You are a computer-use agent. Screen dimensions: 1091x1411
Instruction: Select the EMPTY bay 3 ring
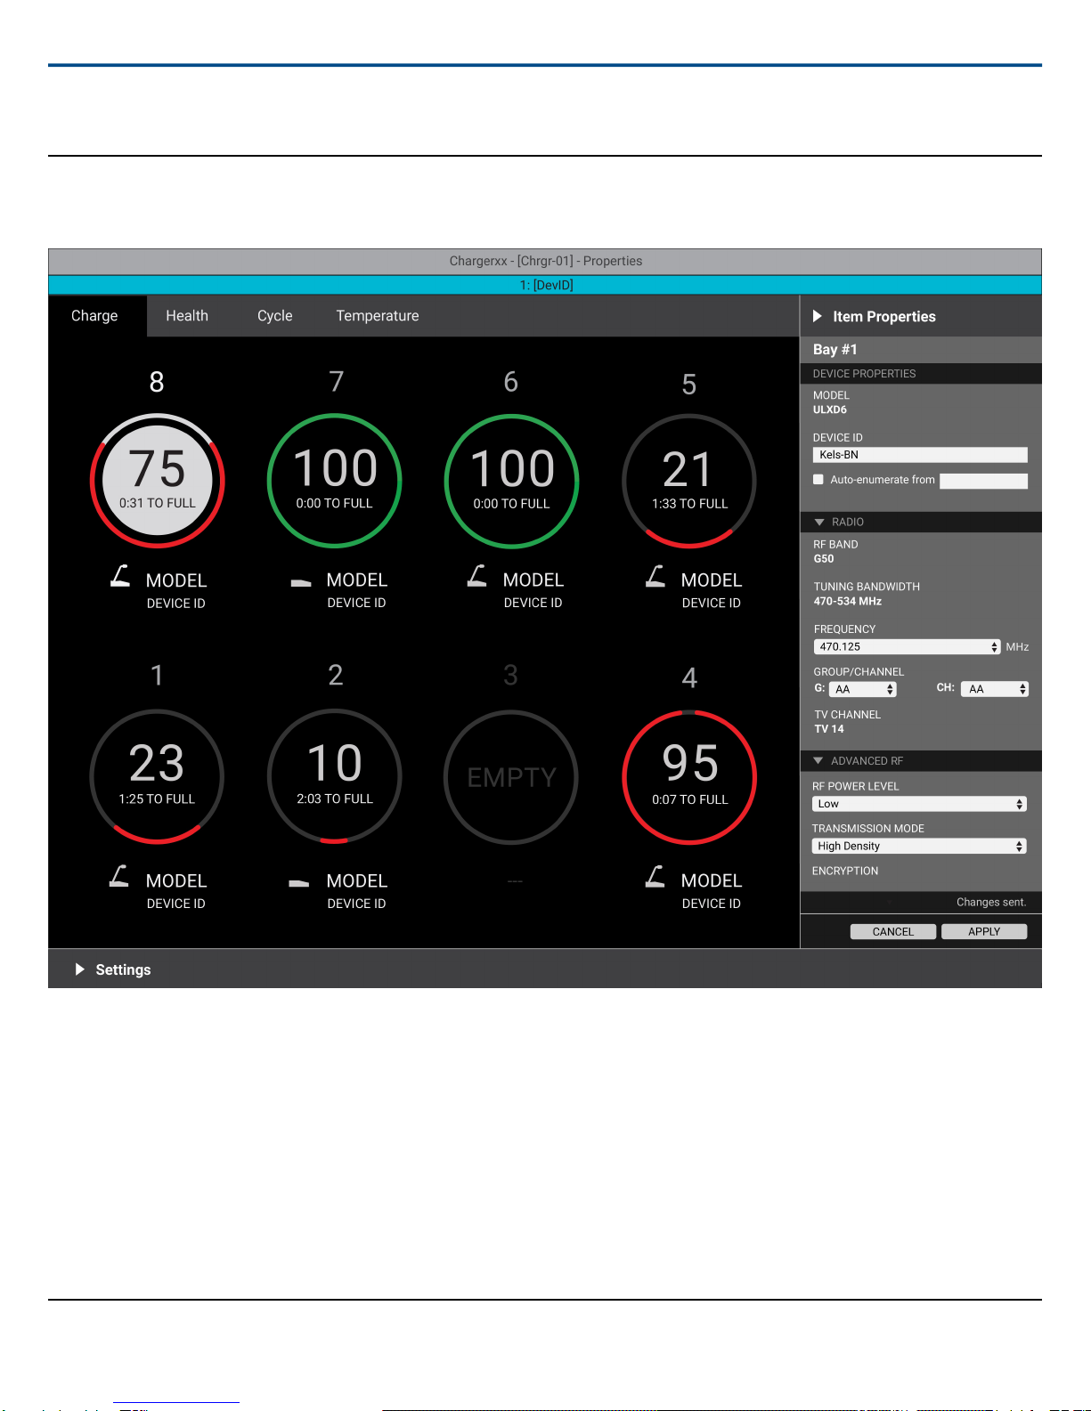point(511,777)
